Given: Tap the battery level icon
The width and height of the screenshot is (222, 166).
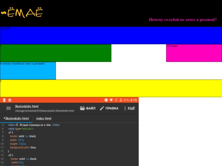Looking at the screenshot, I should 121,100.
